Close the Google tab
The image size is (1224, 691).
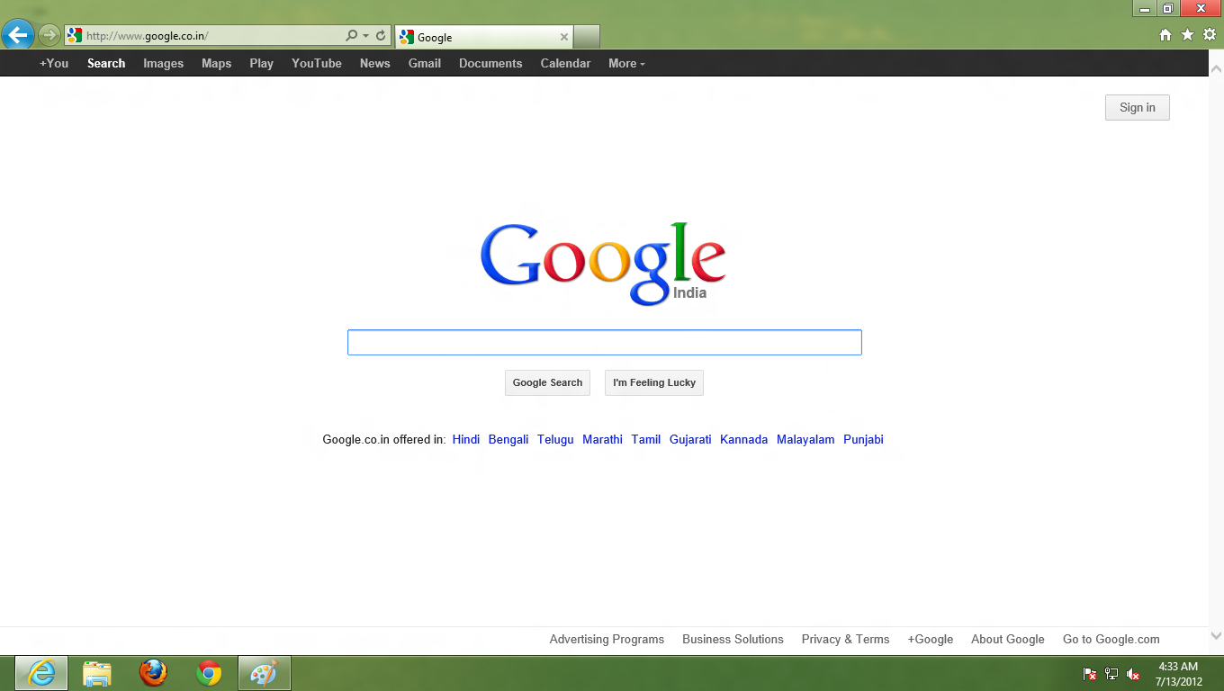click(564, 37)
